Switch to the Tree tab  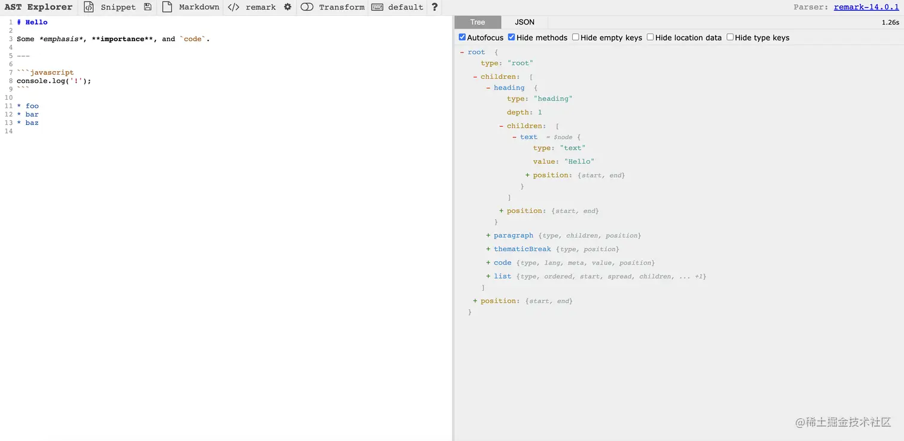point(477,22)
